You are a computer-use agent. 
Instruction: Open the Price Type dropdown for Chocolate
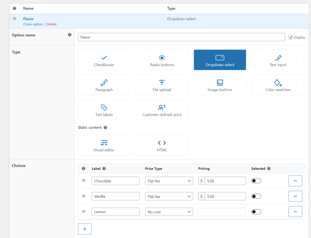pyautogui.click(x=169, y=181)
